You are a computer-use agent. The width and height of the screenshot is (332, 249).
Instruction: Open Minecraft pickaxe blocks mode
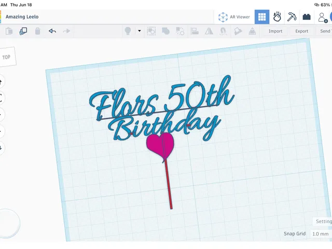[x=292, y=17]
